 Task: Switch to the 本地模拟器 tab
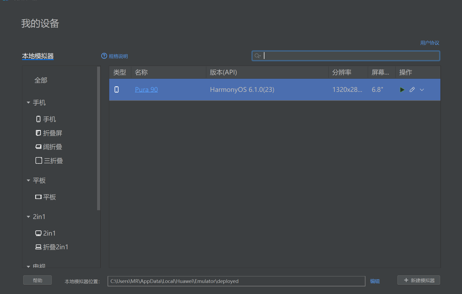point(38,56)
